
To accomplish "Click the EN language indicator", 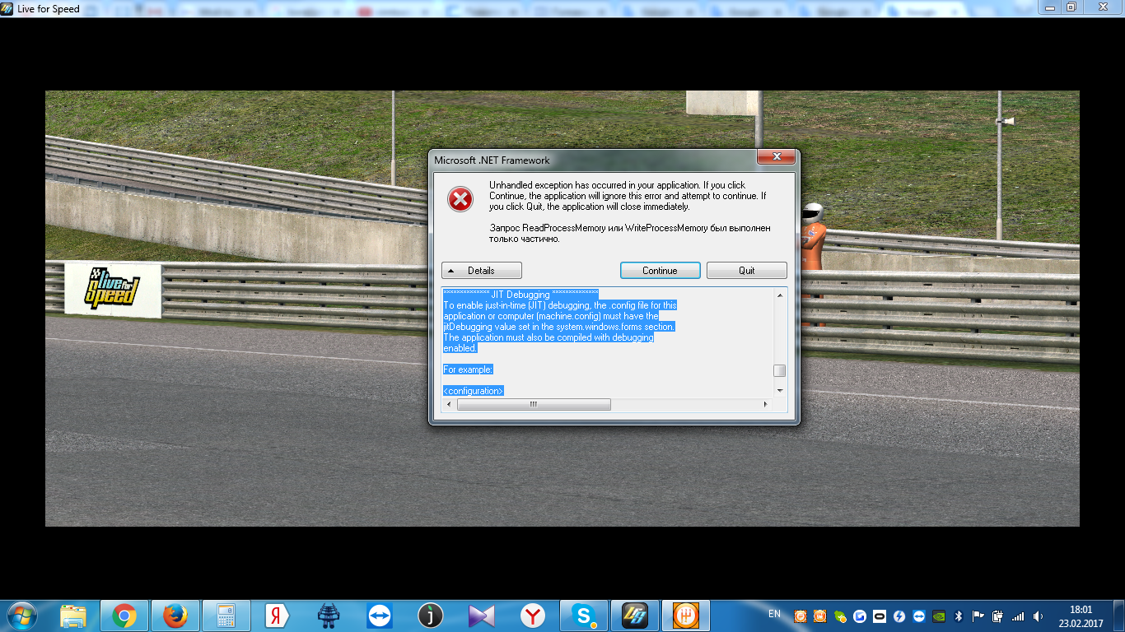I will 774,614.
